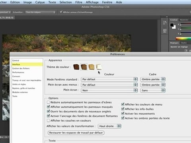Open Afficher les valeurs de transformation dropdown
This screenshot has width=191, height=143.
109,126
